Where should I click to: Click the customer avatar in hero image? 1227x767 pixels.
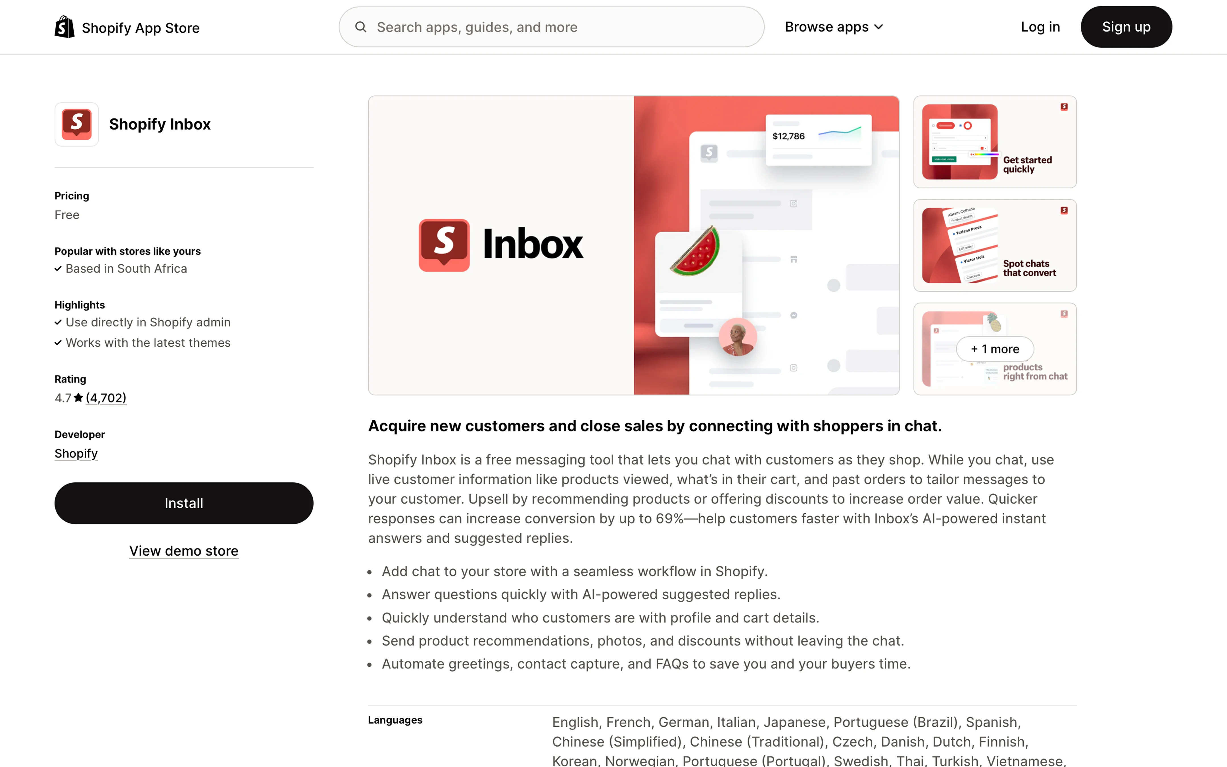click(738, 337)
